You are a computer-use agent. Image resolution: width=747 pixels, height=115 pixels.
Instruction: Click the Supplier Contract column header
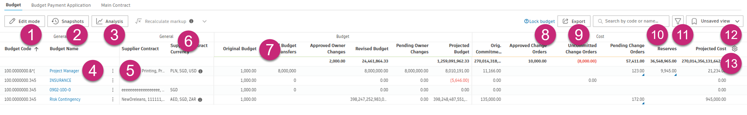[x=140, y=49]
